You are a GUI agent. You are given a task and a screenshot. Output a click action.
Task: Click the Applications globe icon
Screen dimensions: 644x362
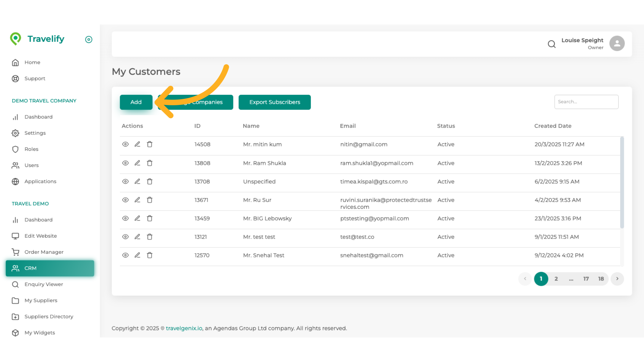pos(15,181)
